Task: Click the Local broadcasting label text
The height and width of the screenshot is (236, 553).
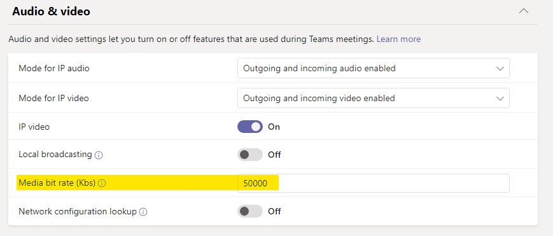Action: (x=55, y=155)
